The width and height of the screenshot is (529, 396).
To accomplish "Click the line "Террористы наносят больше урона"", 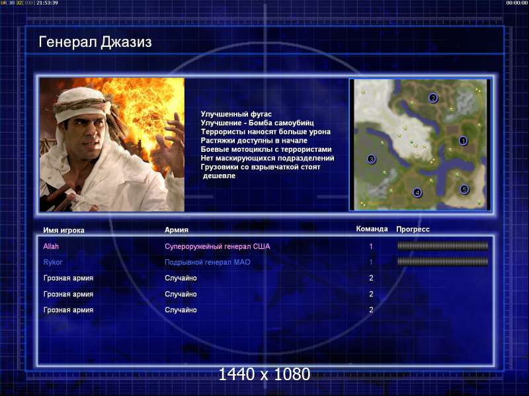I will point(266,131).
